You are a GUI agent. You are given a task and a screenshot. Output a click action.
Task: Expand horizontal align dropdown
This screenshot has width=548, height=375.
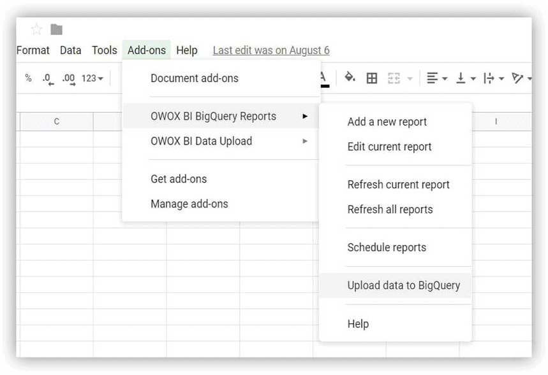click(x=437, y=78)
